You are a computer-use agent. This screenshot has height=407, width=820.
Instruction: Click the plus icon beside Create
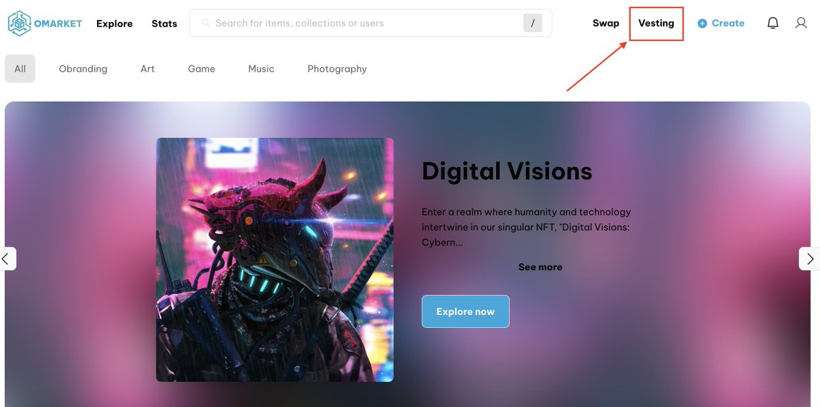pos(702,23)
